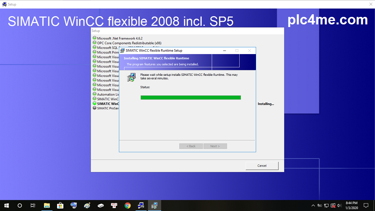
Task: Open Microsoft Store from the taskbar
Action: point(60,205)
